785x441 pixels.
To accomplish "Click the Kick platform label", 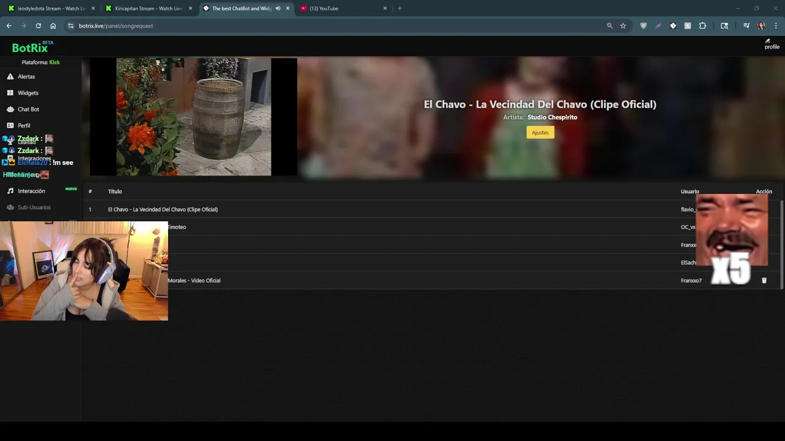I will (x=55, y=62).
